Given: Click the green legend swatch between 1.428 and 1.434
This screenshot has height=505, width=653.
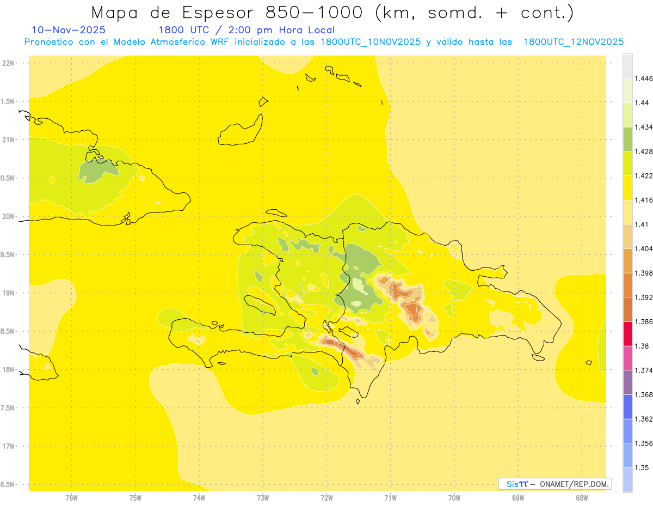Looking at the screenshot, I should (627, 139).
